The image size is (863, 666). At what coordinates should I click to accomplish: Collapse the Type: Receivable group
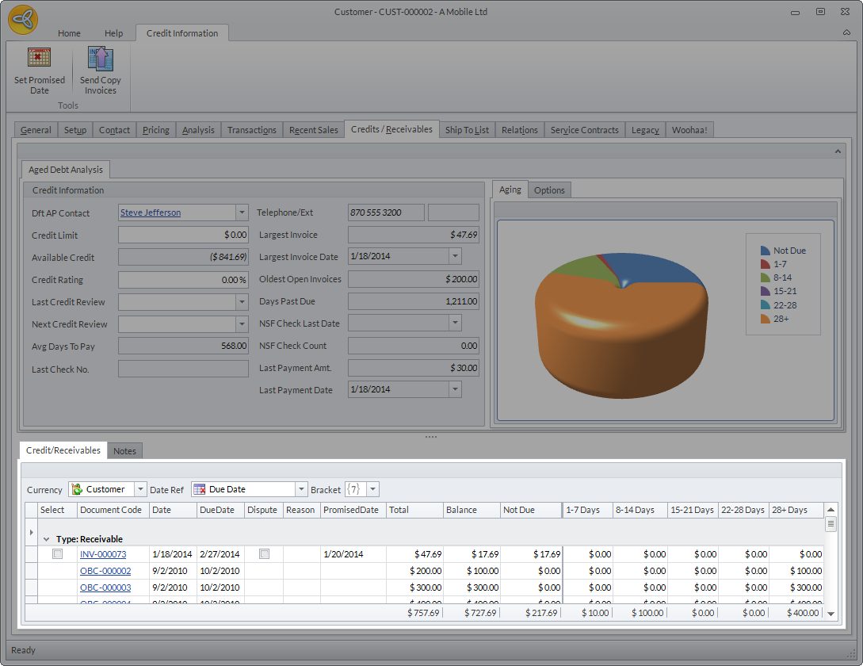tap(46, 539)
